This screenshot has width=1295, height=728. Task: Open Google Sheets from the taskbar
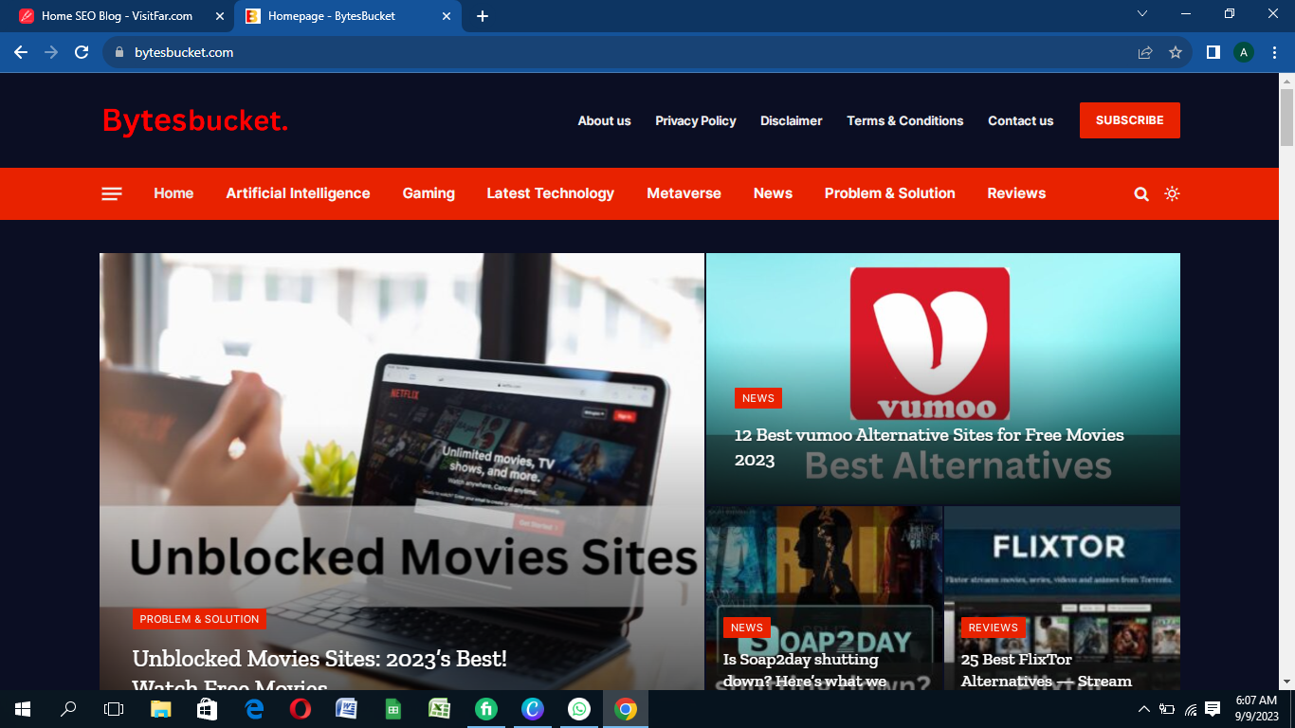[x=392, y=708]
